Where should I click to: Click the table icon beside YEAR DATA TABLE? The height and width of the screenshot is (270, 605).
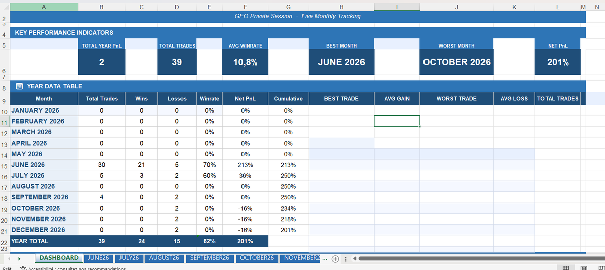coord(19,86)
